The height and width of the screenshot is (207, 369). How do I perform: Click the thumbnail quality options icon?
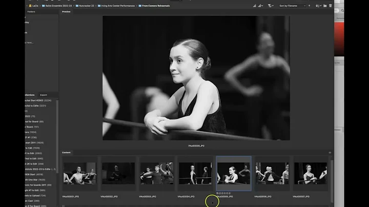(254, 6)
